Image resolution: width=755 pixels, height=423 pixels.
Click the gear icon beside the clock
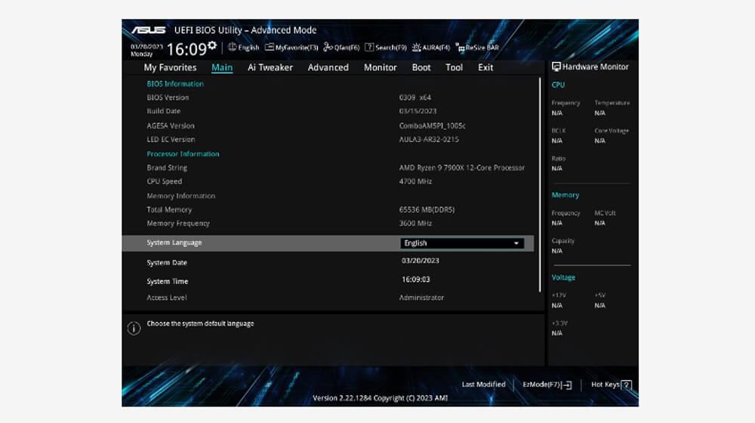pyautogui.click(x=212, y=46)
